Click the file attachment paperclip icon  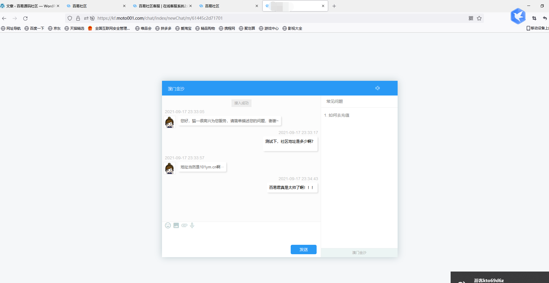(x=184, y=225)
